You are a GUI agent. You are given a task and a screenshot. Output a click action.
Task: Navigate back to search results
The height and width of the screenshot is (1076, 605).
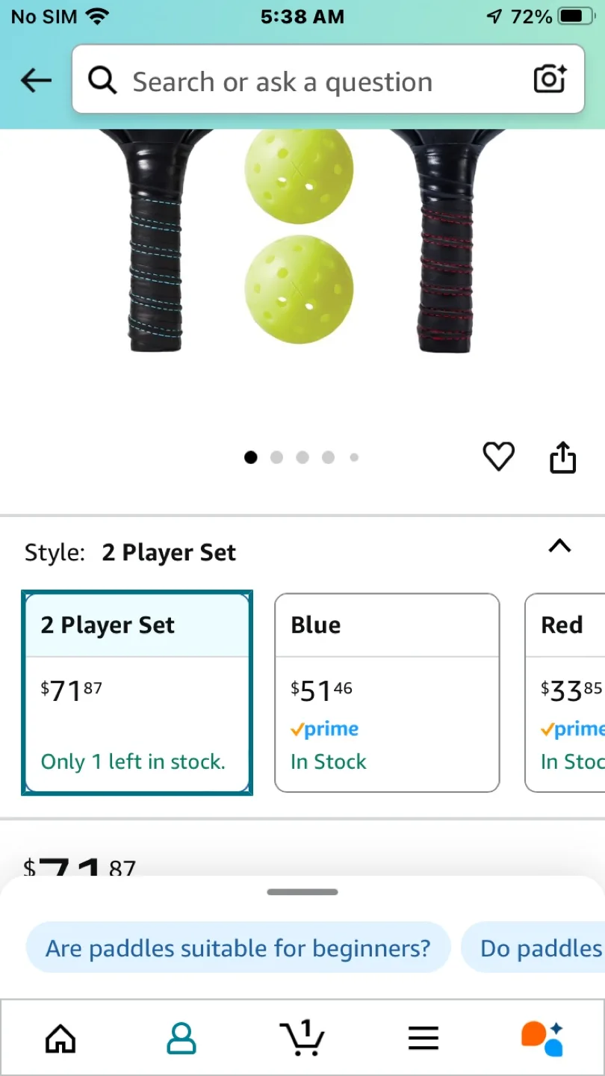[x=35, y=80]
